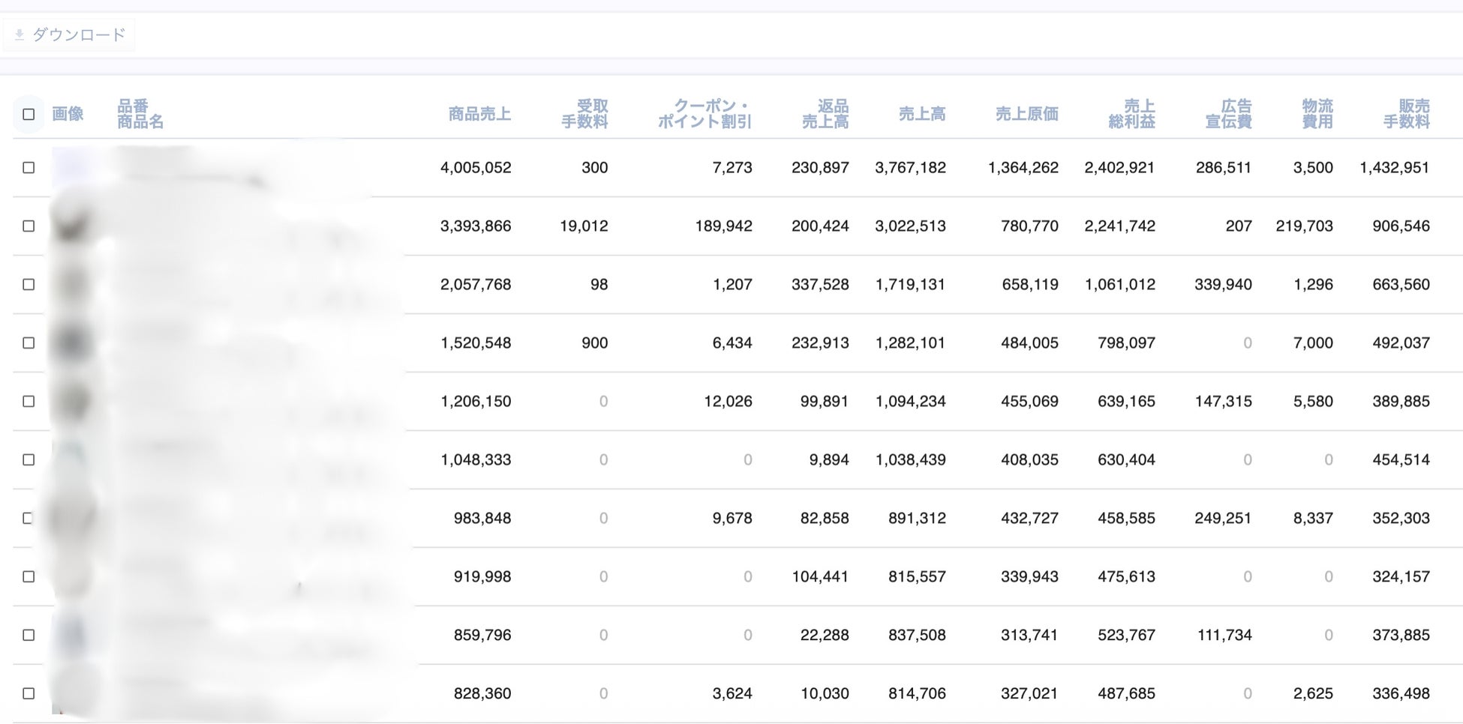Sort by 売上総利益 column header
Viewport: 1463px width, 724px height.
(x=1131, y=115)
